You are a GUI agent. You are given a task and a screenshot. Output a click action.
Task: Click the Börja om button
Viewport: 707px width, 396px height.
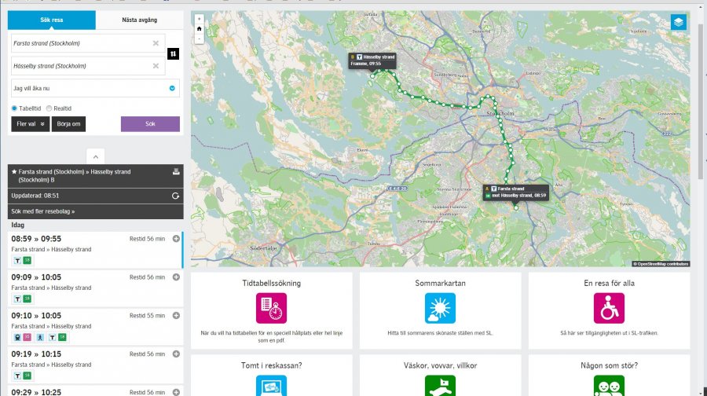pos(68,124)
